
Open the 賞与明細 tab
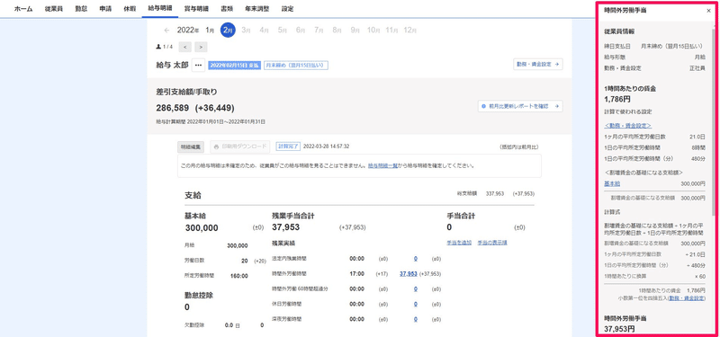(196, 9)
